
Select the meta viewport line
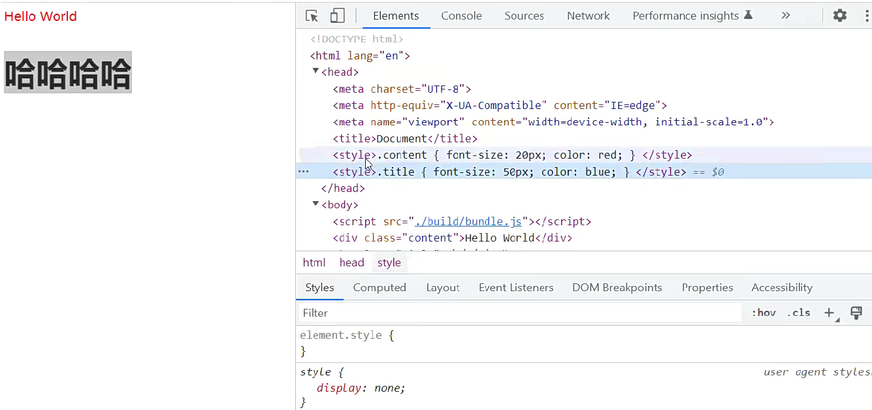pos(553,122)
